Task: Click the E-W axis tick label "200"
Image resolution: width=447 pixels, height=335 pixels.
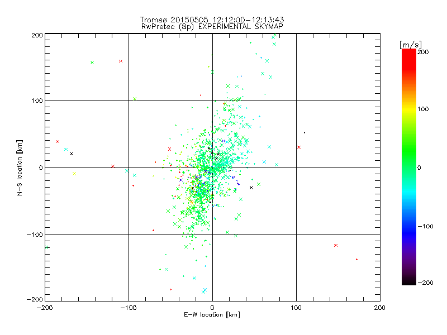Action: coord(380,308)
